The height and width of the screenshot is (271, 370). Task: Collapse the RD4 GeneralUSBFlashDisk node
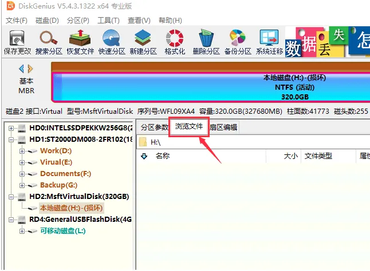click(11, 220)
